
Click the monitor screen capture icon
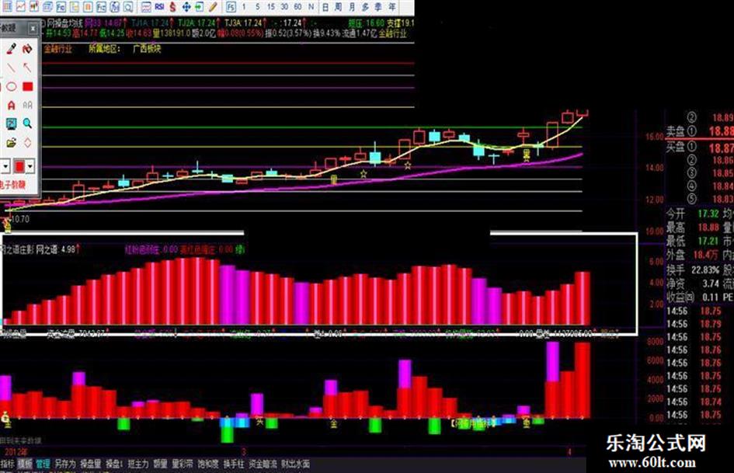(11, 123)
